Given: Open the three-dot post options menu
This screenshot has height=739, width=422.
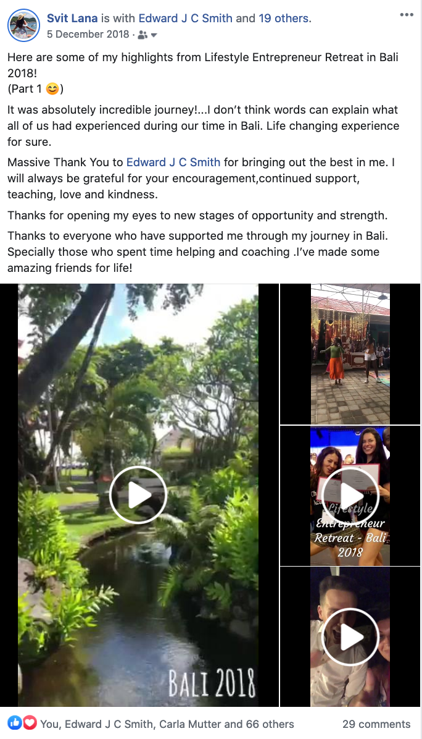Looking at the screenshot, I should (407, 15).
